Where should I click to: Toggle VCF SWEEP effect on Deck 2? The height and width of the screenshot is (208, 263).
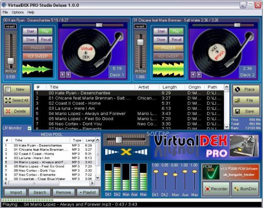[168, 56]
